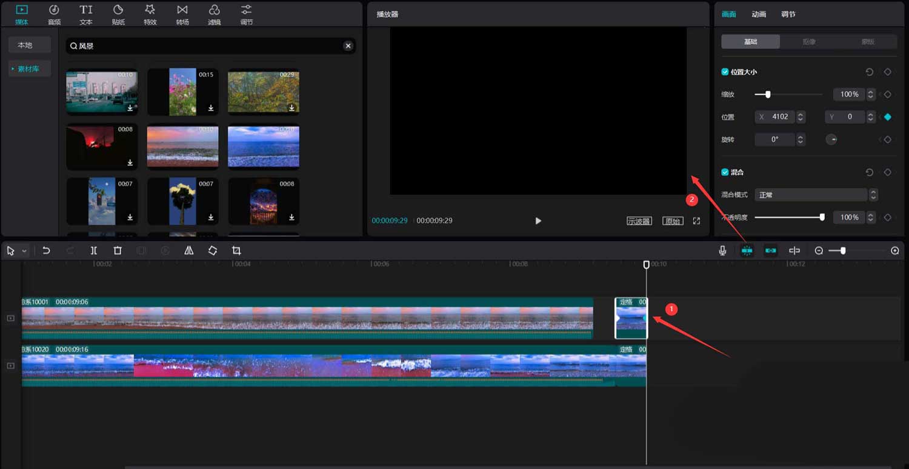The width and height of the screenshot is (909, 469).
Task: Enter fullscreen in the player
Action: 696,221
